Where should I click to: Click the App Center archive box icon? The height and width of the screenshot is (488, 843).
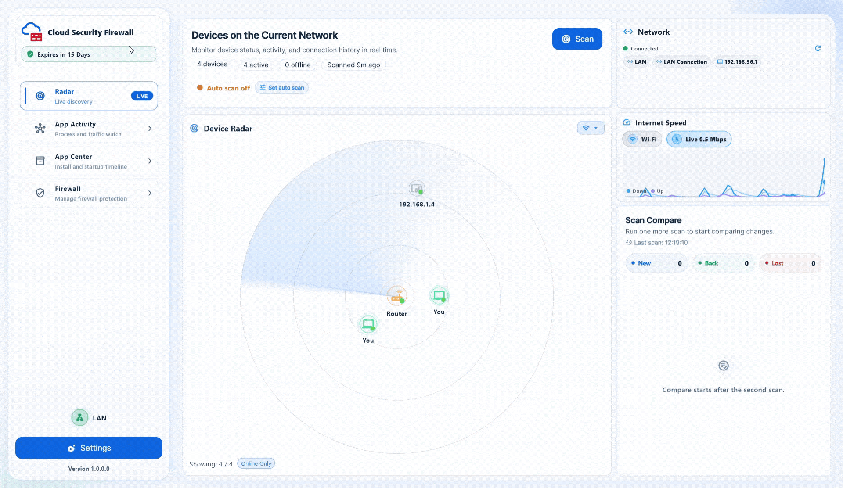click(x=40, y=161)
